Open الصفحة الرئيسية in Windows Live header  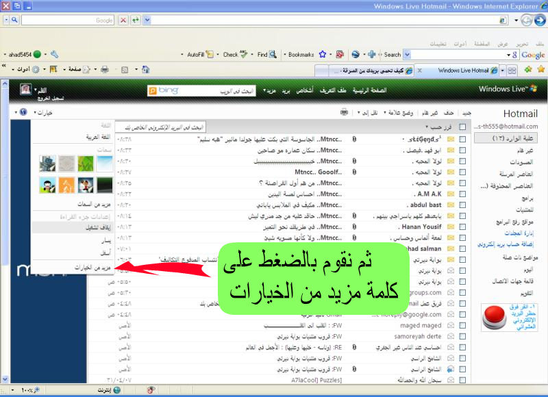369,90
